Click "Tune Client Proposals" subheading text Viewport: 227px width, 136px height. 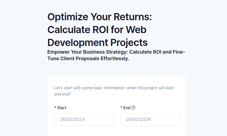(73, 59)
